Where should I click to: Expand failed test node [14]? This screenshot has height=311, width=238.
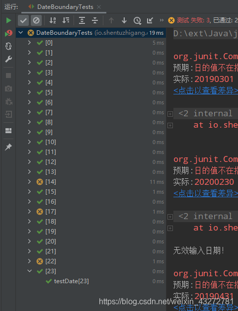[x=29, y=182]
